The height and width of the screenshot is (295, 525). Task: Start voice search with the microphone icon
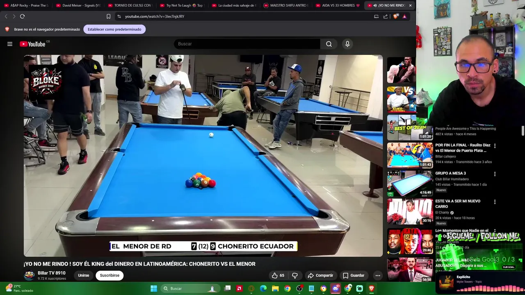[x=347, y=44]
